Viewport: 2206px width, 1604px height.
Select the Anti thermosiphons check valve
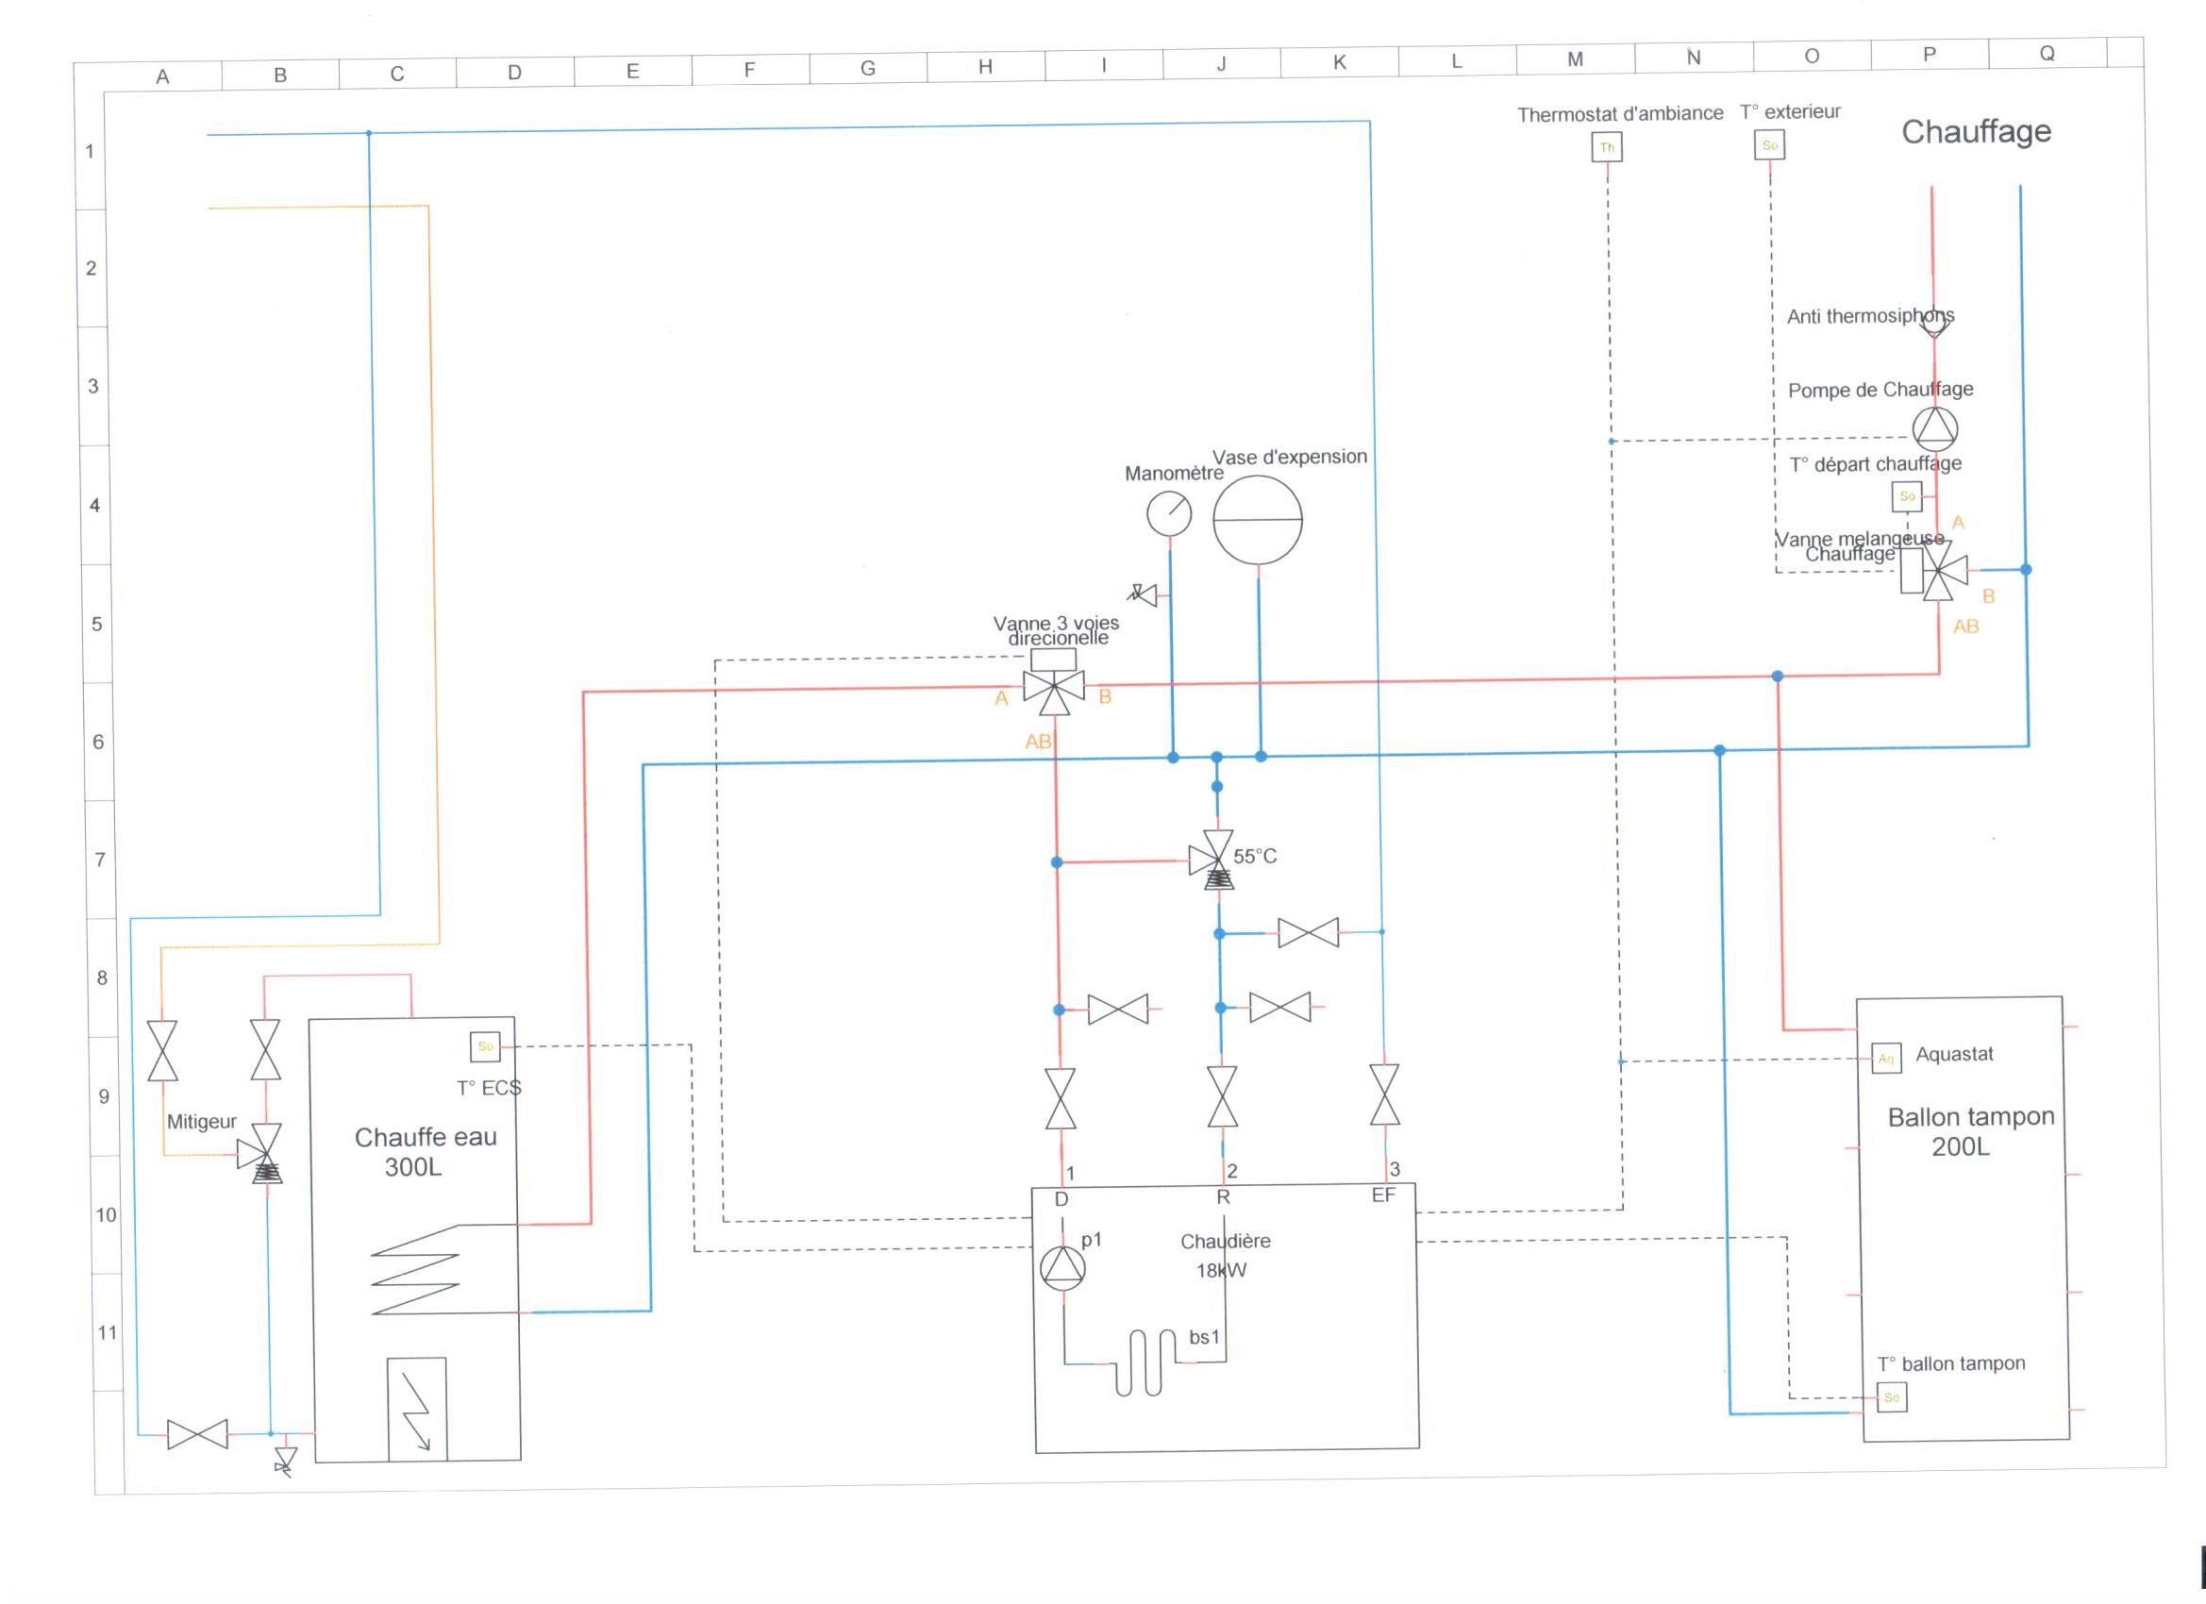(x=1933, y=324)
